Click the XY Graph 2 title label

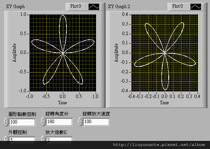[119, 7]
